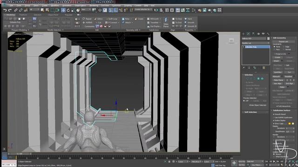The image size is (298, 167).
Task: Toggle the Full Interactivity checkbox
Action: coord(278,106)
